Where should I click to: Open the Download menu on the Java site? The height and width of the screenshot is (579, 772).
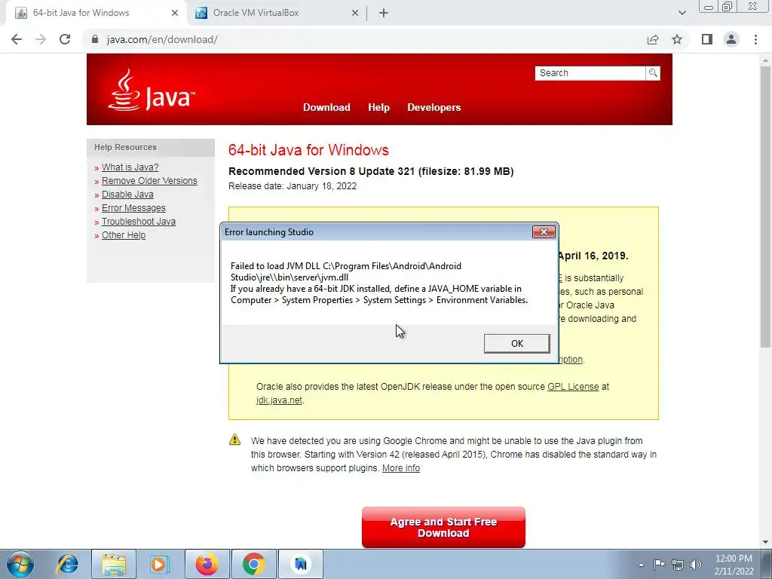pos(326,107)
